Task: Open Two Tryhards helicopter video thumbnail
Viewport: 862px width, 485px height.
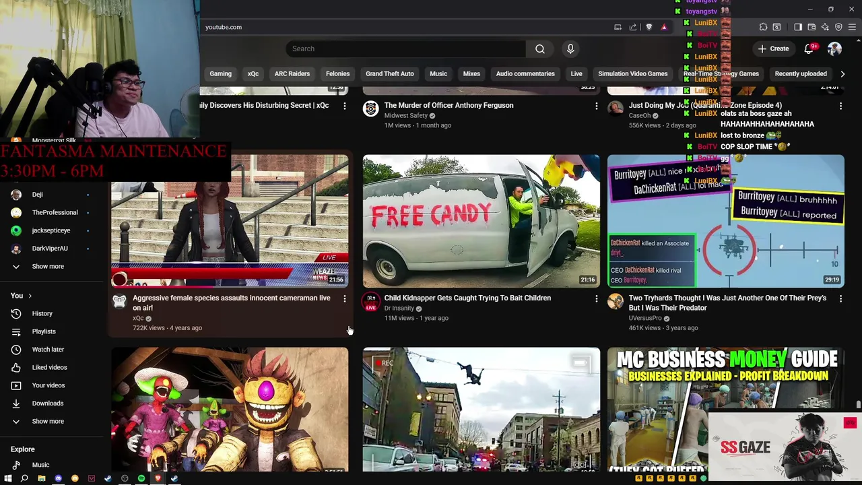Action: coord(725,221)
